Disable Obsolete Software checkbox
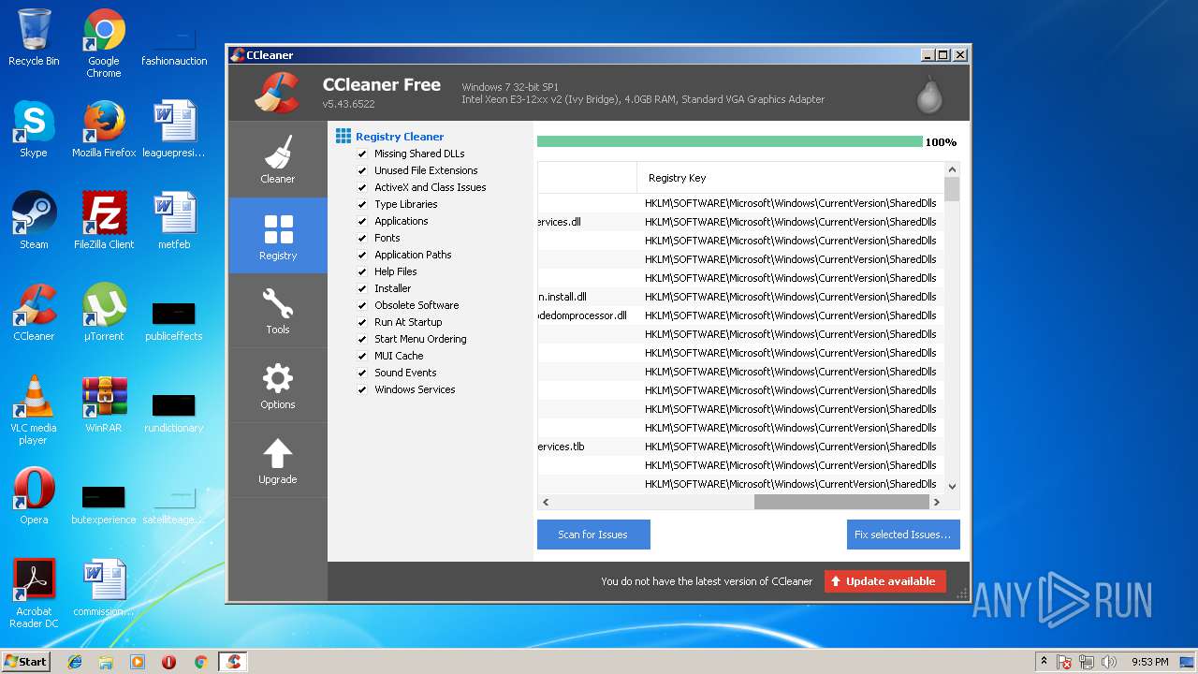1198x674 pixels. click(362, 306)
